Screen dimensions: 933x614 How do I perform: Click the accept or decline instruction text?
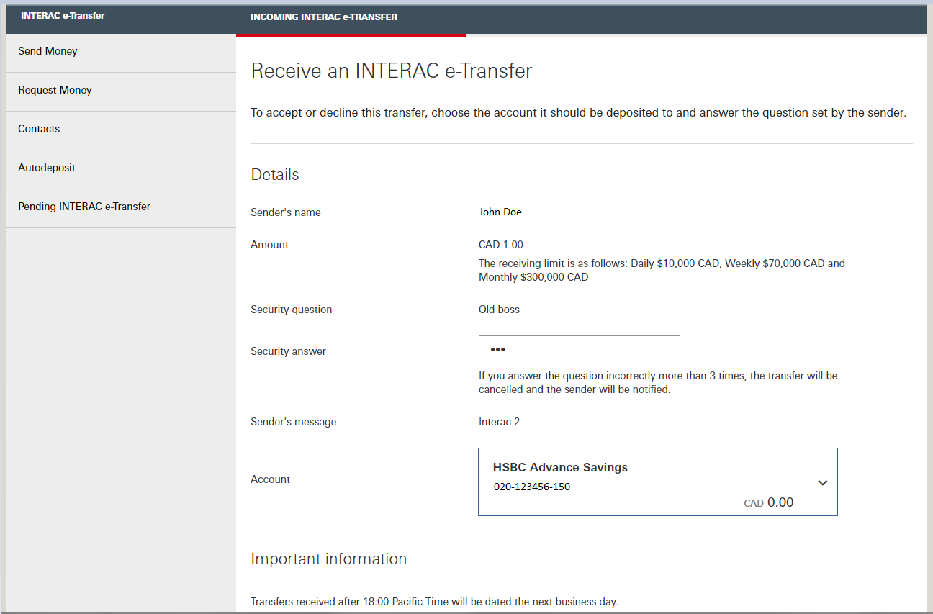578,113
